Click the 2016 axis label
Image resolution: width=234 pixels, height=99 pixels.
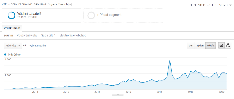[97, 91]
